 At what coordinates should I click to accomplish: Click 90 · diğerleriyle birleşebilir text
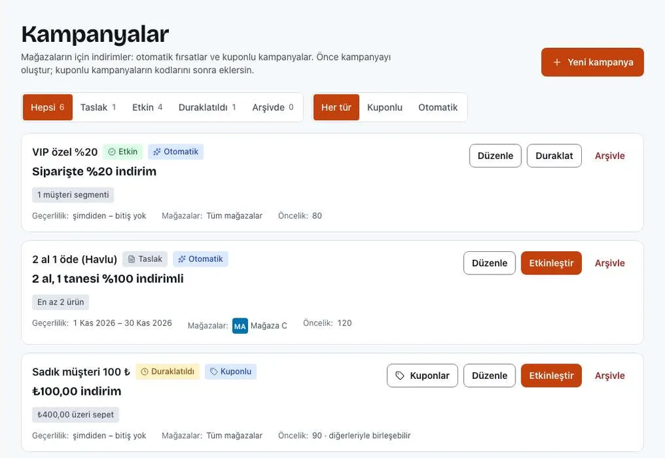click(361, 435)
